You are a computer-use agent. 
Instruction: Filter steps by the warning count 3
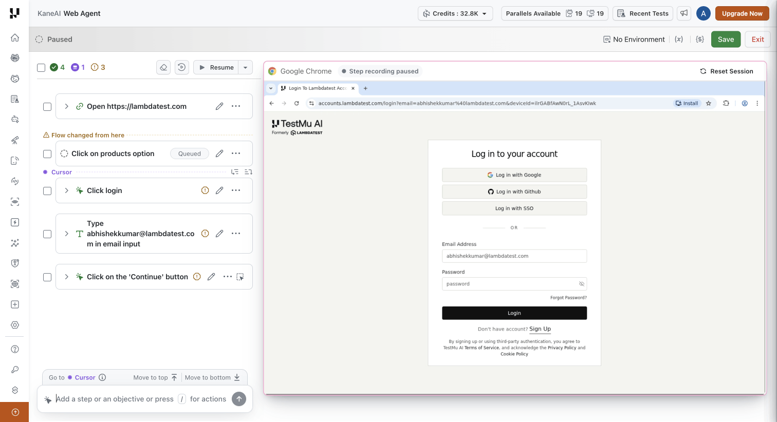[98, 67]
